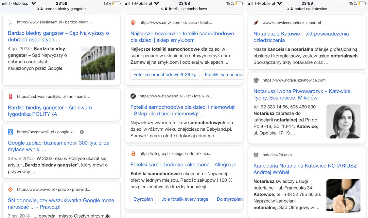The width and height of the screenshot is (368, 218).
Task: Tap the search icon beside 'notariusz katowice'
Action: coord(288,9)
